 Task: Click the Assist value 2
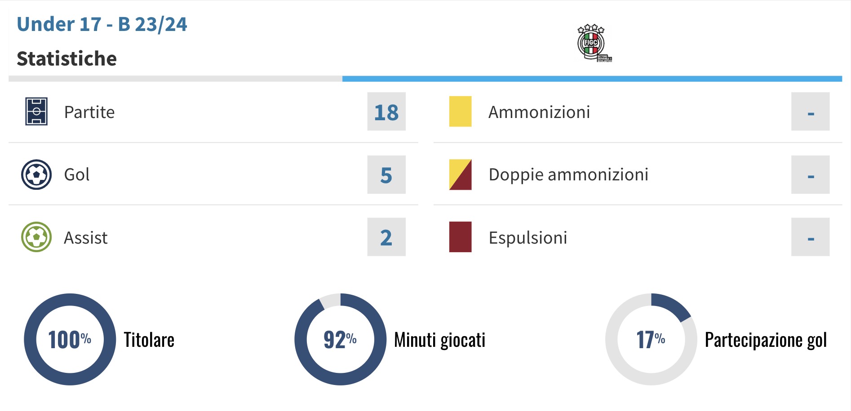click(386, 237)
